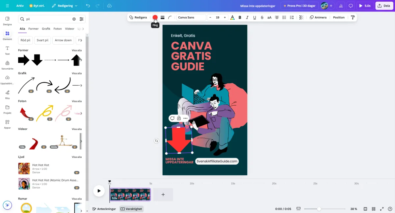395x213 pixels.
Task: Open line spacing option
Action: coord(292,17)
